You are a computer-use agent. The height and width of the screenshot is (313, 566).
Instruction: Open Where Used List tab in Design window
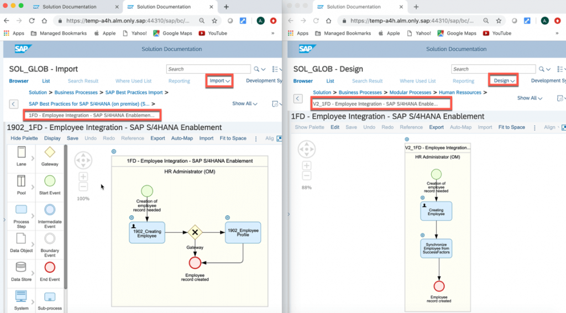click(x=418, y=81)
